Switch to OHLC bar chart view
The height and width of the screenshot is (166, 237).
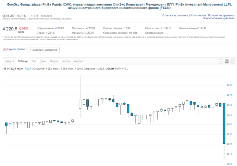click(x=232, y=61)
